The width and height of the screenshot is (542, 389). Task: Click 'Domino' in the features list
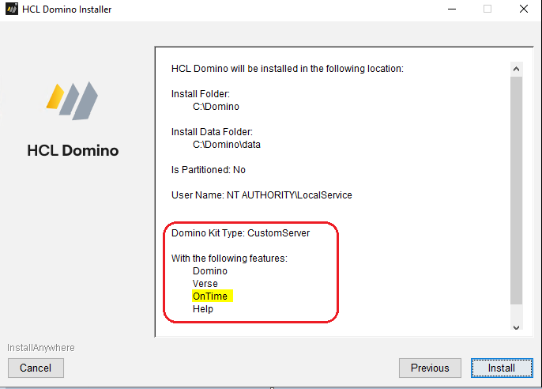[x=210, y=271]
